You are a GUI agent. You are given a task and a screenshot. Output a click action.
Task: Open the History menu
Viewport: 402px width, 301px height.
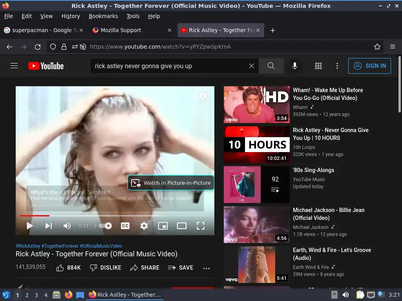[71, 16]
